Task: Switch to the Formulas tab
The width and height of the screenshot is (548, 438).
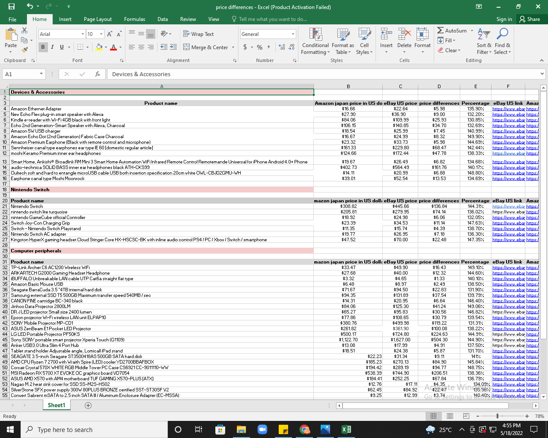Action: click(x=134, y=19)
